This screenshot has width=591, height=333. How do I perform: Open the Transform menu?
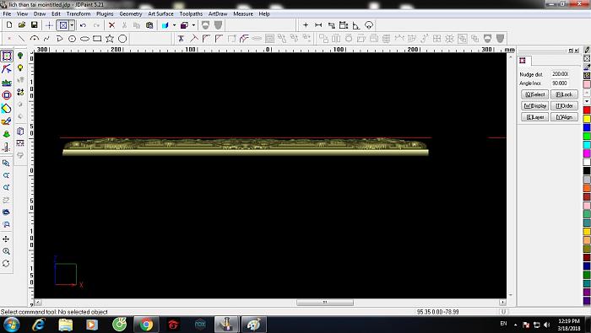pyautogui.click(x=79, y=13)
